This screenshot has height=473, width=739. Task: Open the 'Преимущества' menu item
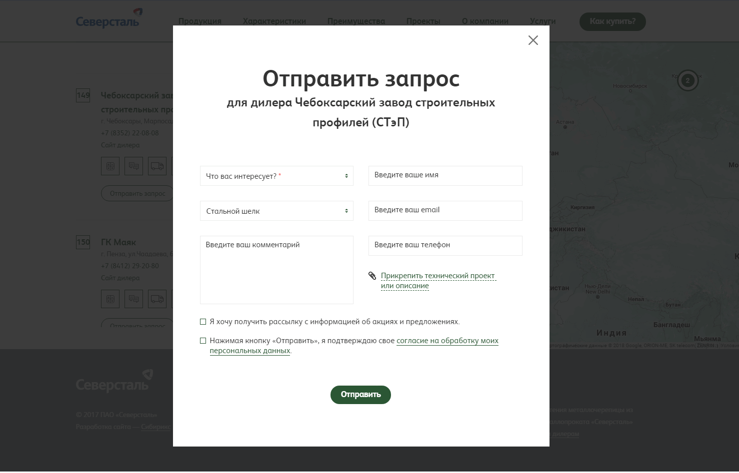(356, 21)
